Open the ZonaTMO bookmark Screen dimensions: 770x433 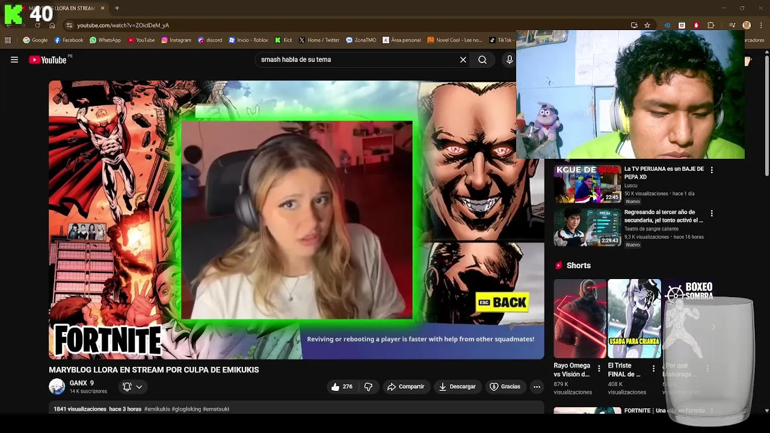point(361,40)
